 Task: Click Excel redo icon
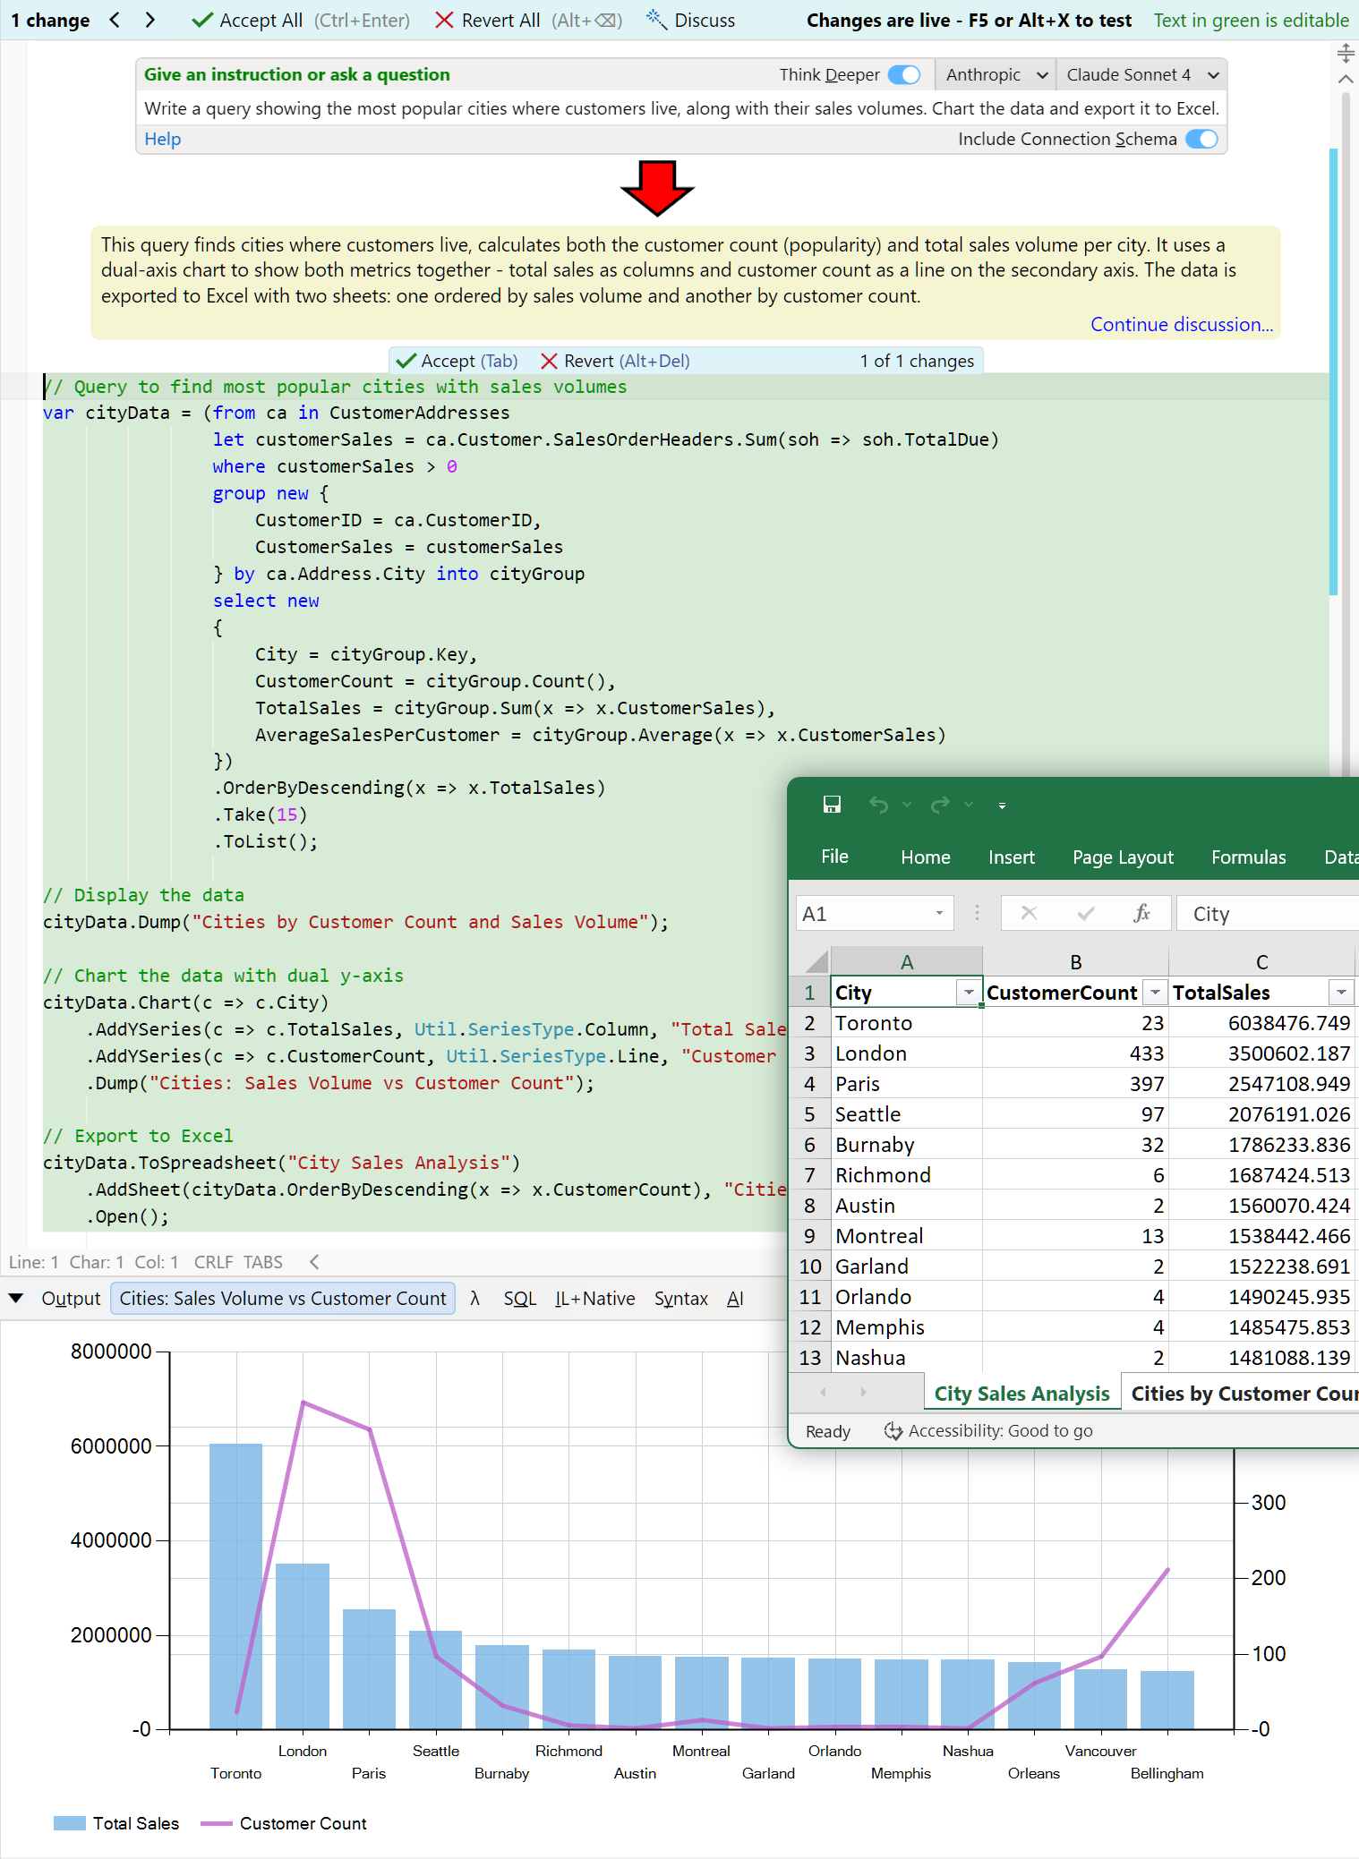click(x=940, y=805)
